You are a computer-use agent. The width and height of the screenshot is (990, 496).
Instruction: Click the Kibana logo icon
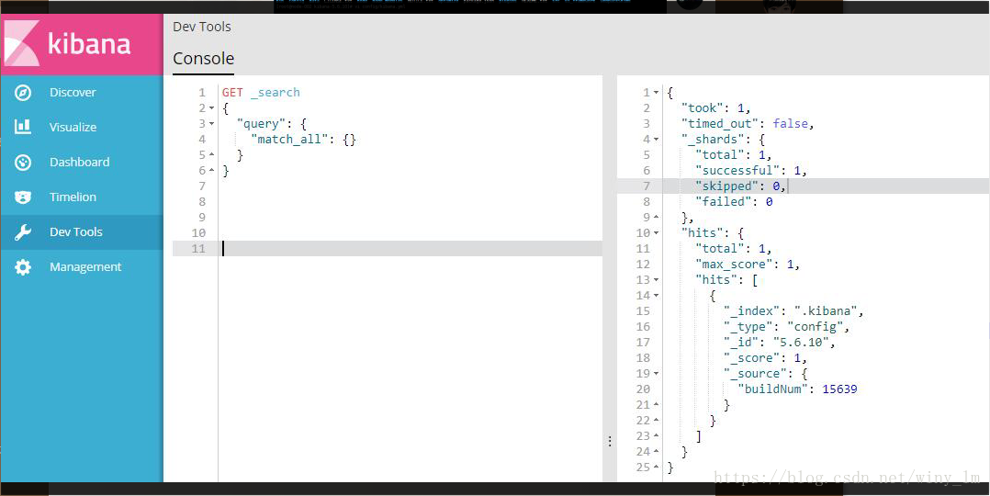[x=21, y=43]
